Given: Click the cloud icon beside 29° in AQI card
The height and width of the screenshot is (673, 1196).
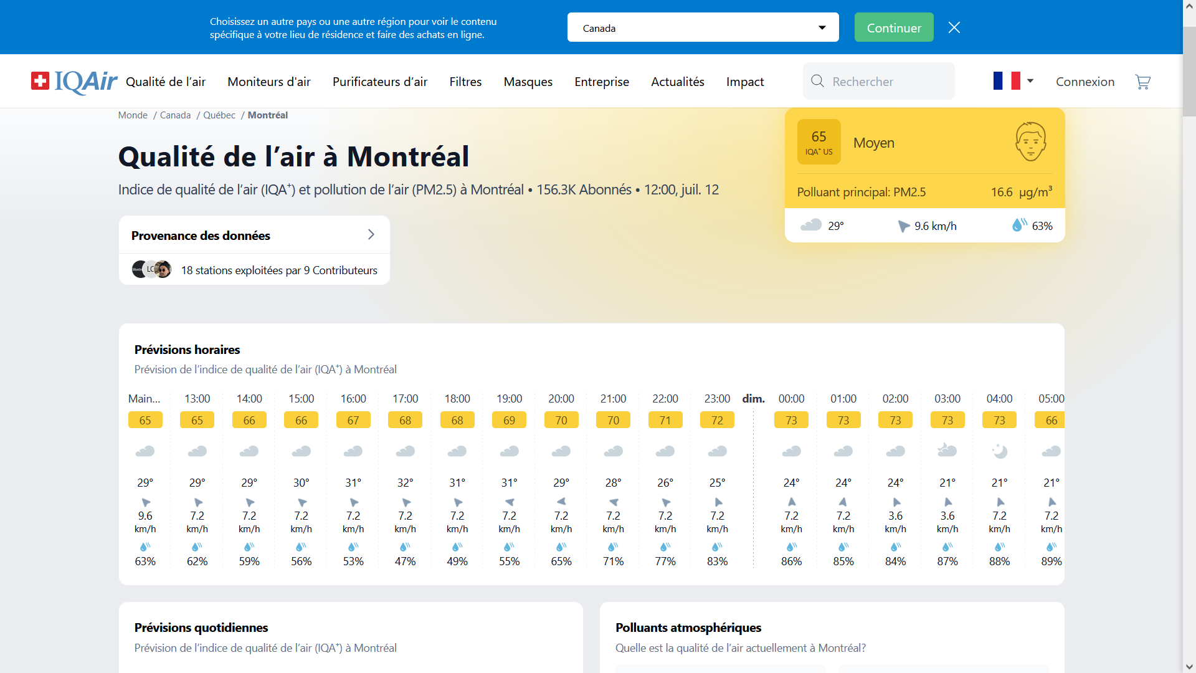Looking at the screenshot, I should [x=811, y=225].
